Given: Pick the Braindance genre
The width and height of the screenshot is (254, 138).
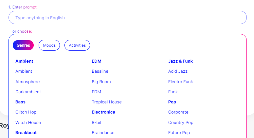Looking at the screenshot, I should (x=103, y=132).
